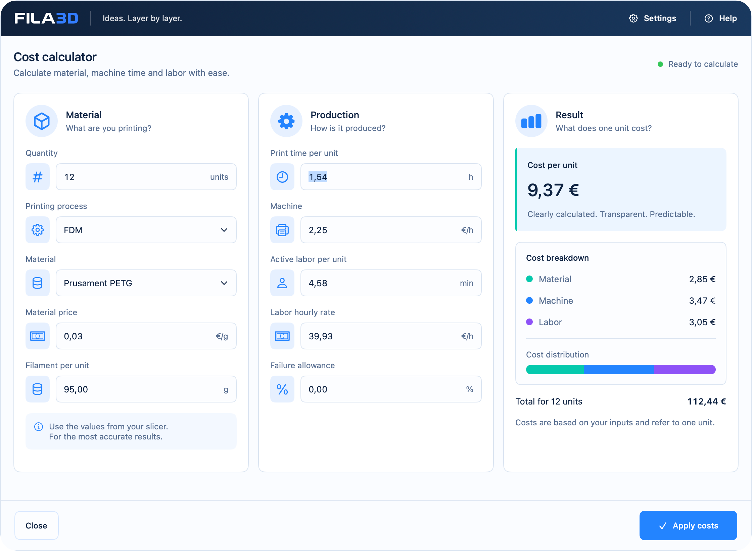Viewport: 752px width, 551px height.
Task: Click the banknote icon beside Labor hourly rate
Action: 282,336
